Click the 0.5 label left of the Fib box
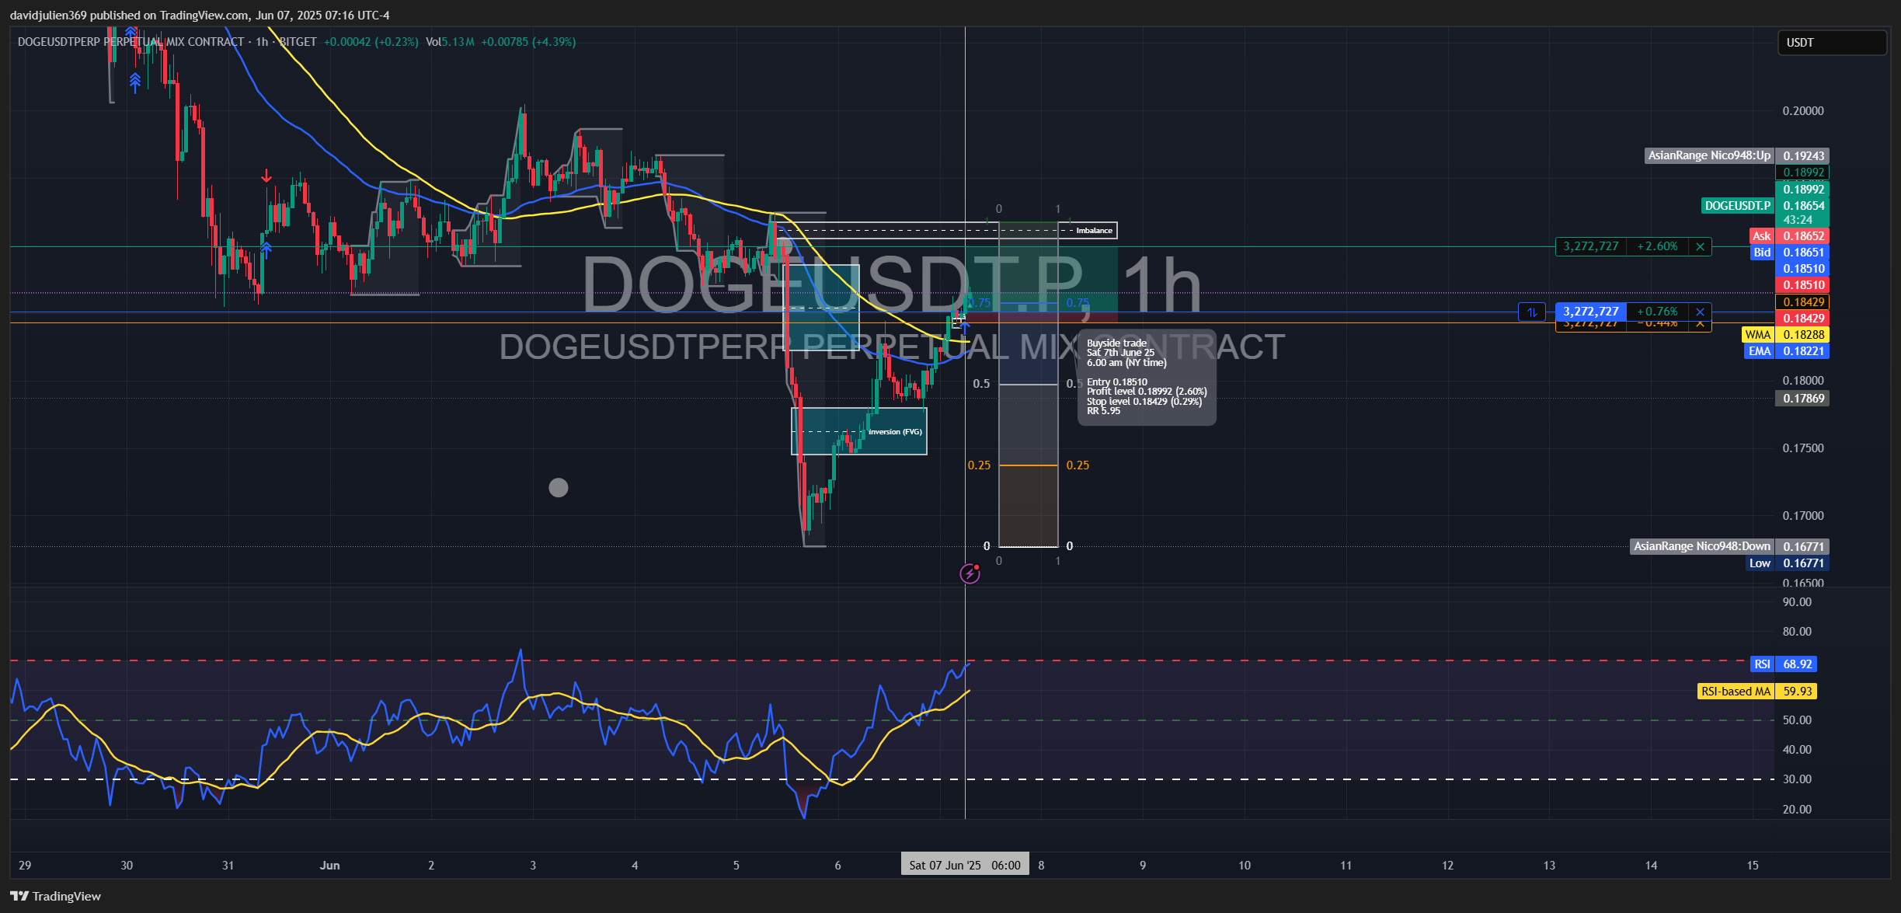 click(981, 384)
